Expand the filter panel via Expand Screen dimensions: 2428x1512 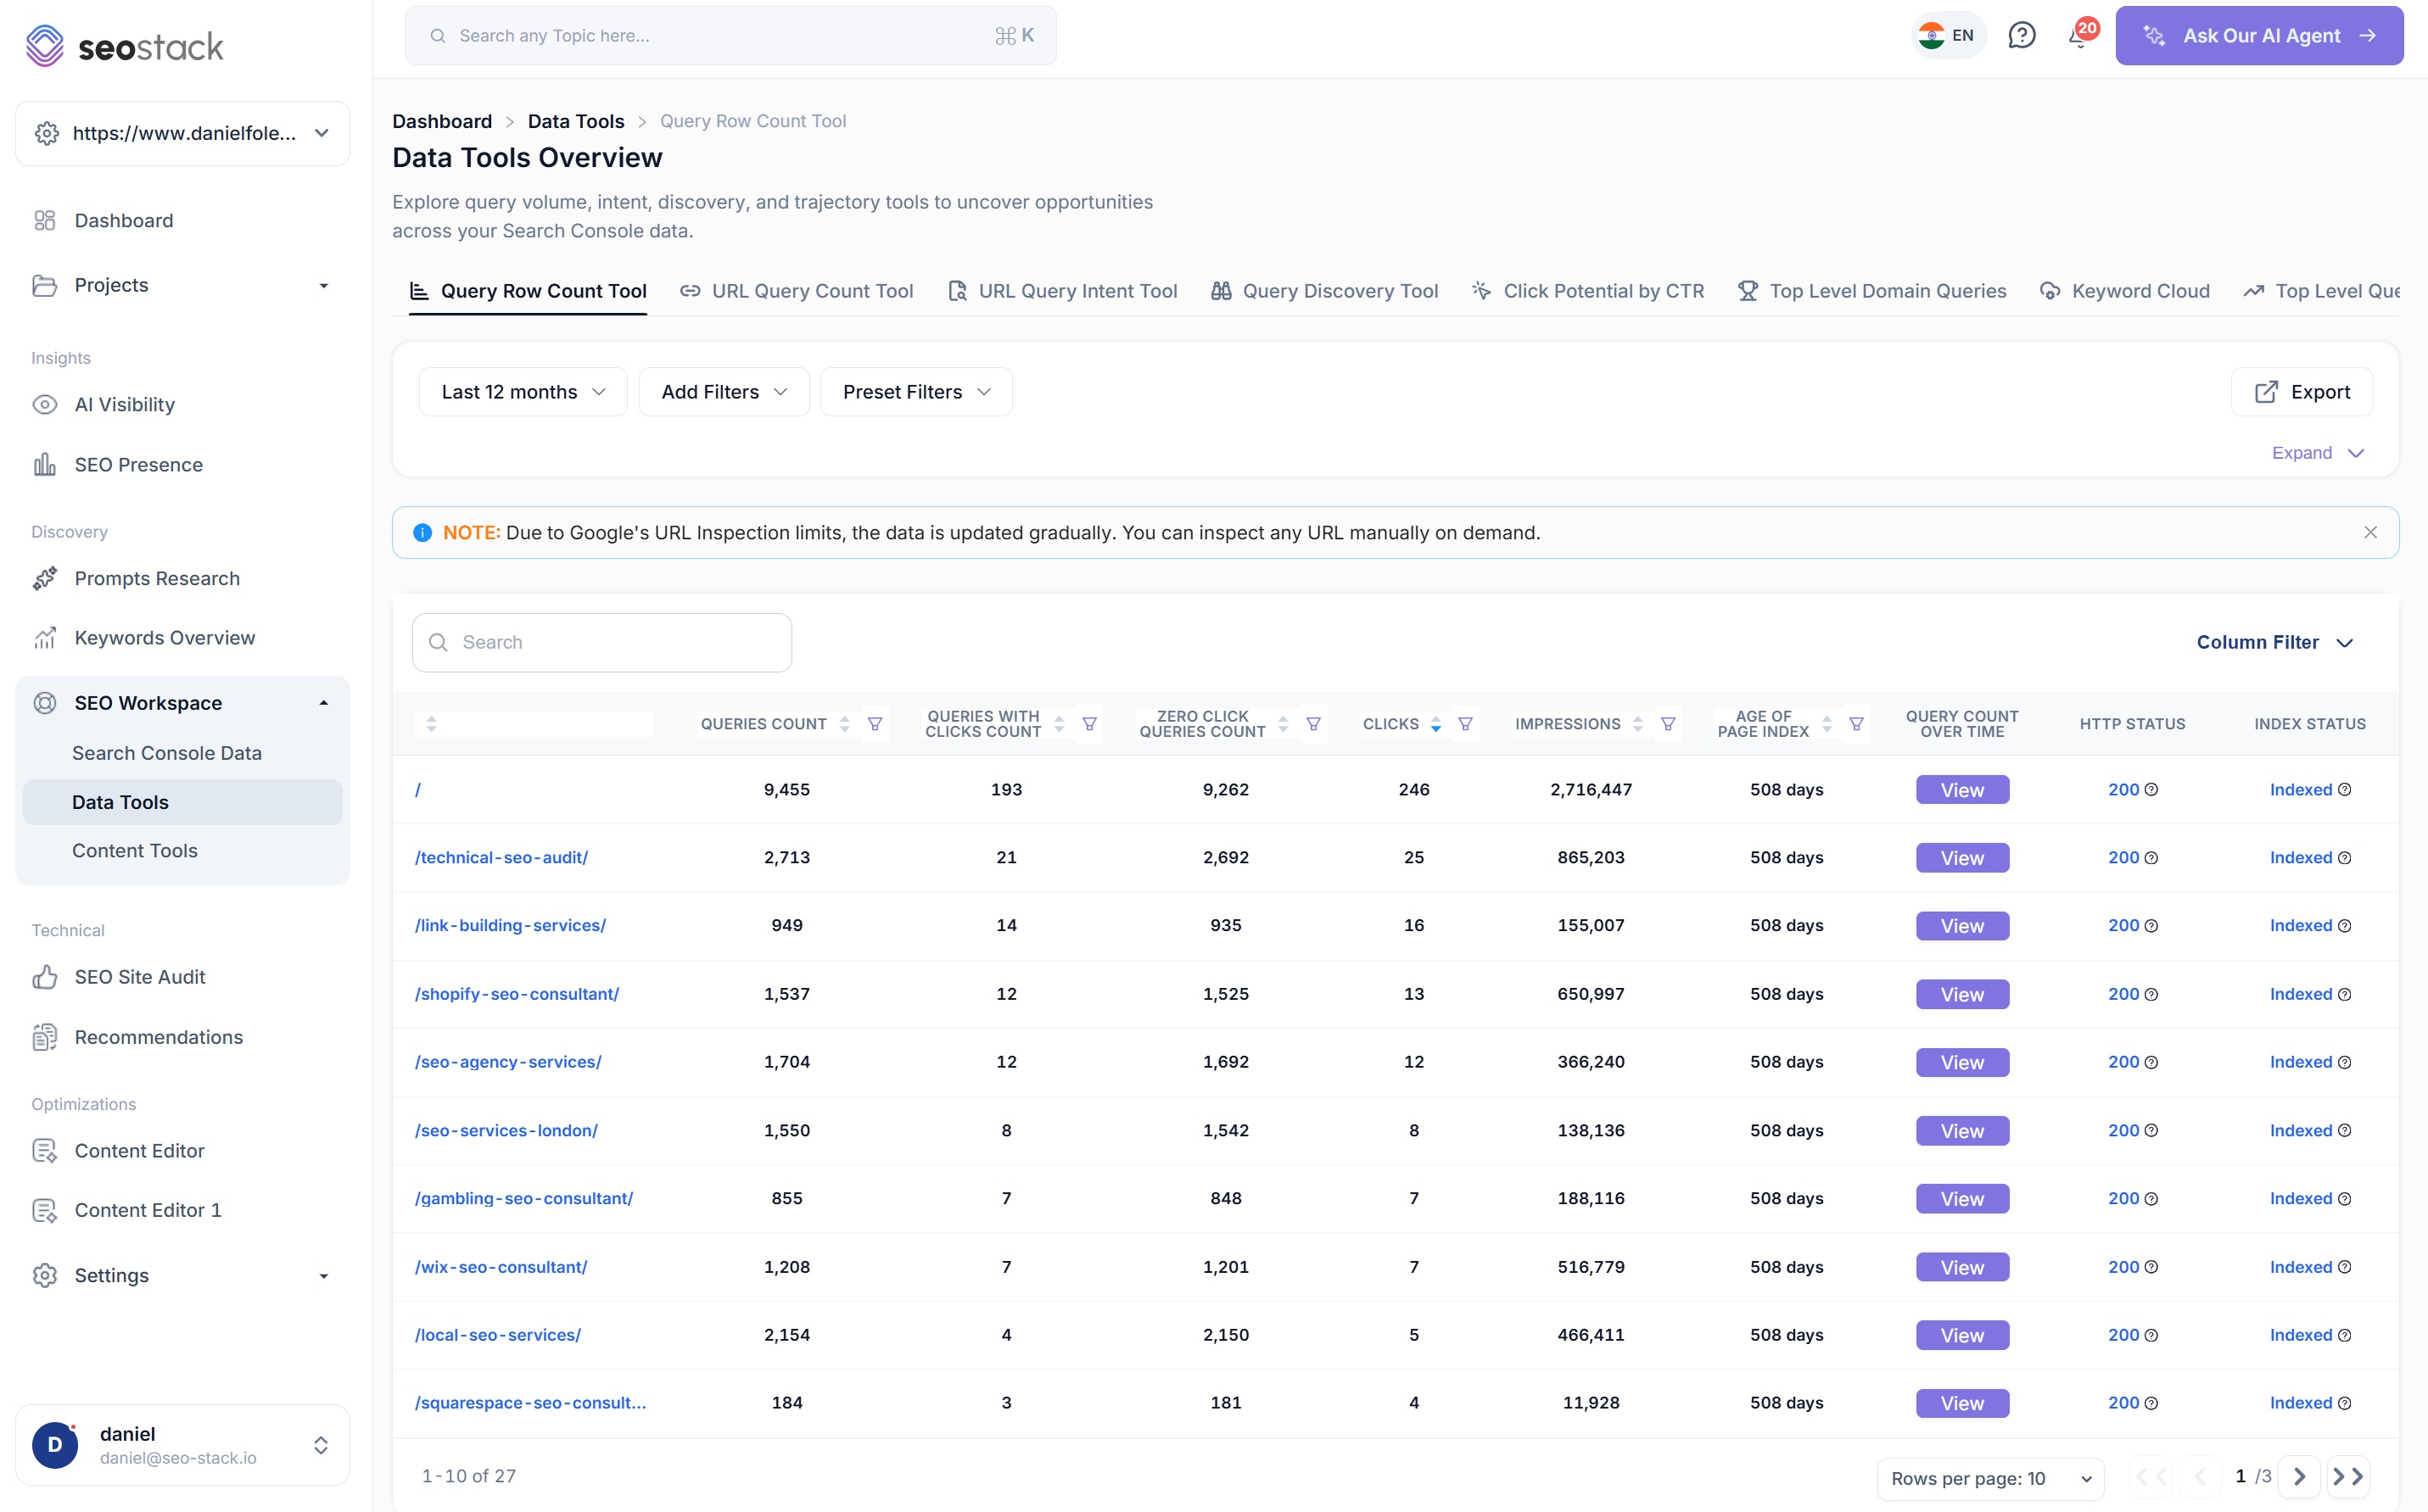(x=2317, y=453)
